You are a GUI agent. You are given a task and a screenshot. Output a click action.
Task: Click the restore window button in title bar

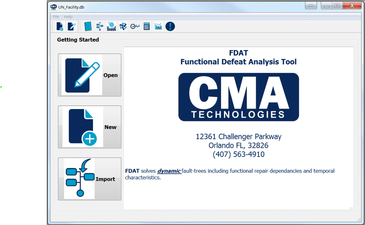click(x=337, y=5)
